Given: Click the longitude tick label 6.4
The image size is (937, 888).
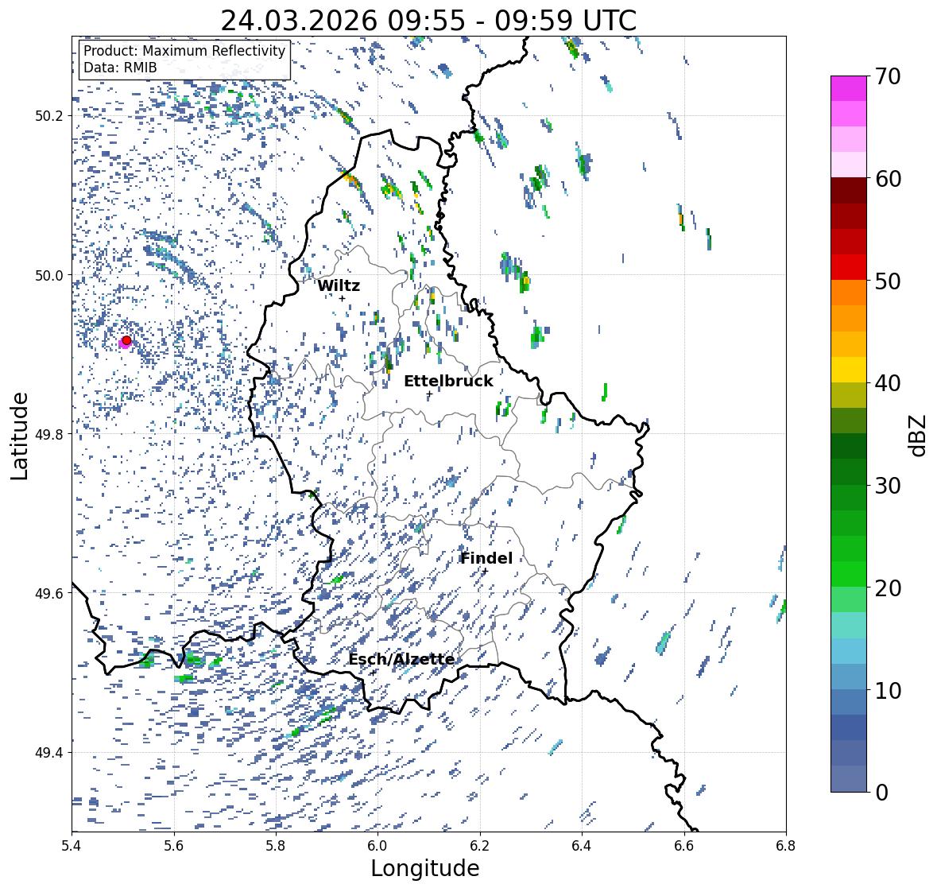Looking at the screenshot, I should coord(582,846).
